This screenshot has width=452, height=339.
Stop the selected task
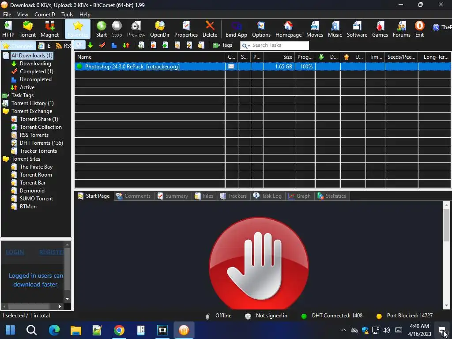tap(117, 29)
